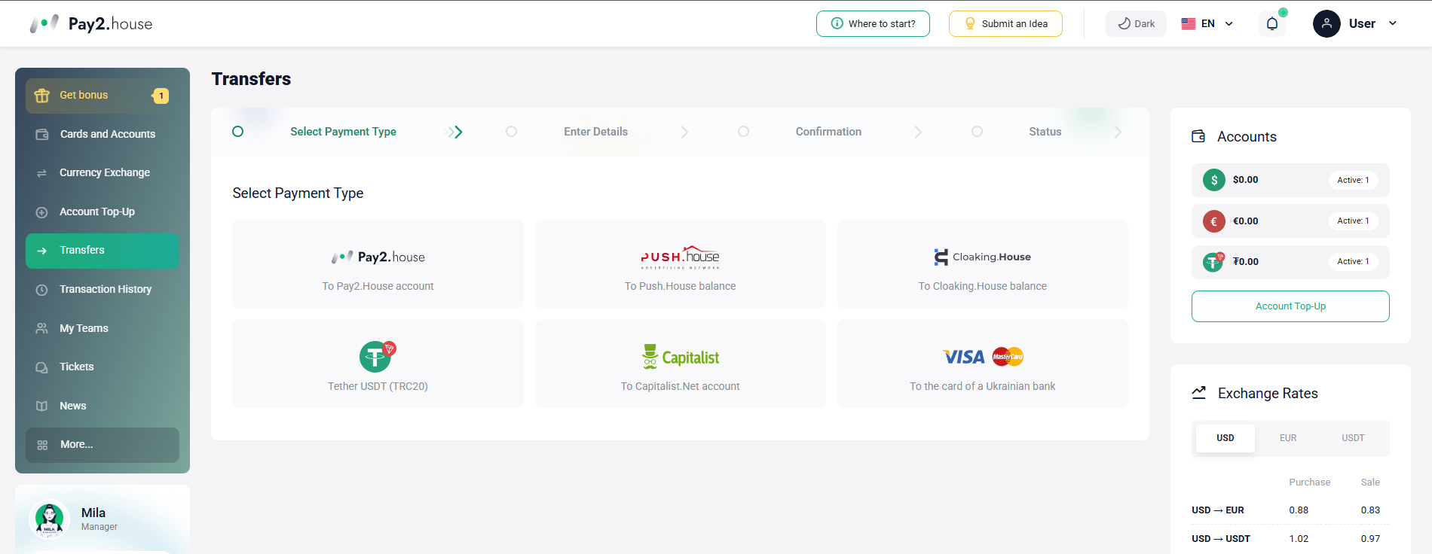Click Where to start? button

[873, 23]
